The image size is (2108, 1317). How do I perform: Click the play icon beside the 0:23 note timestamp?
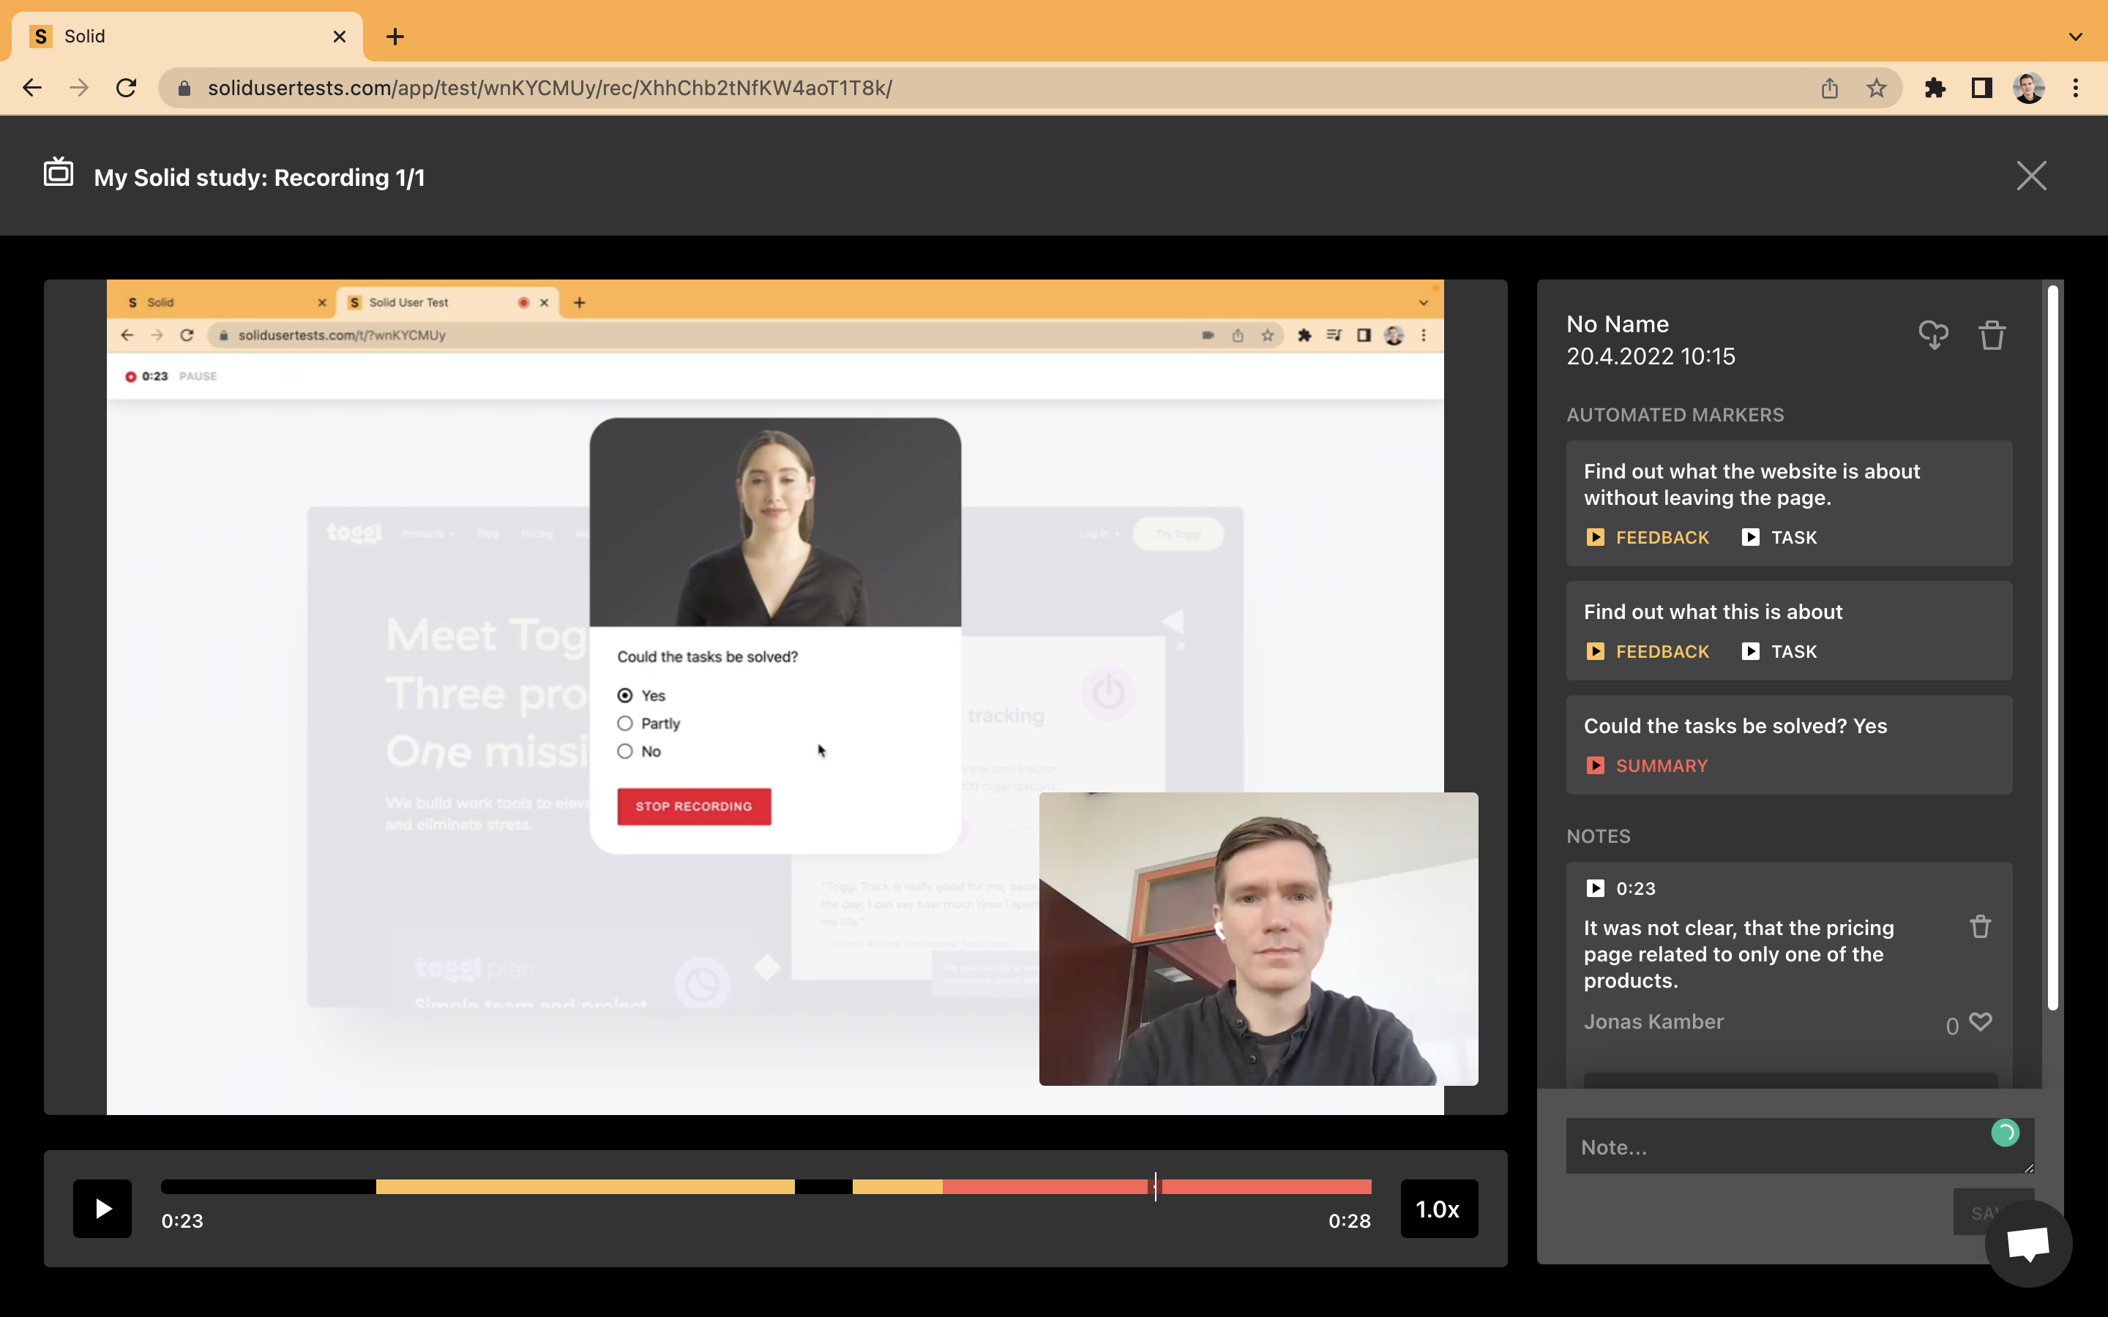1595,888
